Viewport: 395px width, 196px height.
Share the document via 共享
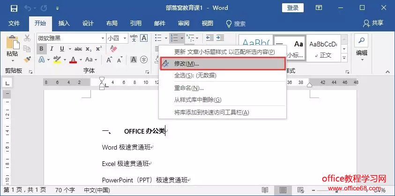(x=373, y=23)
